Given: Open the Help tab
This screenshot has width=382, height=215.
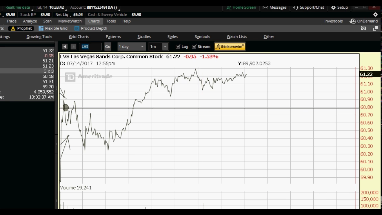Looking at the screenshot, I should click(x=126, y=21).
